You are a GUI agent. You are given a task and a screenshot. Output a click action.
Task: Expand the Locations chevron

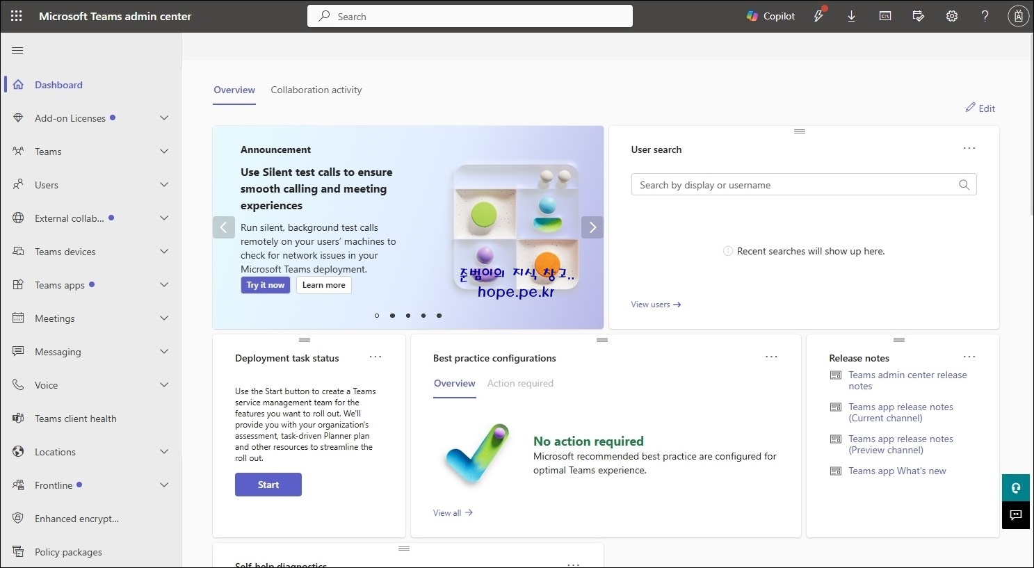coord(164,452)
